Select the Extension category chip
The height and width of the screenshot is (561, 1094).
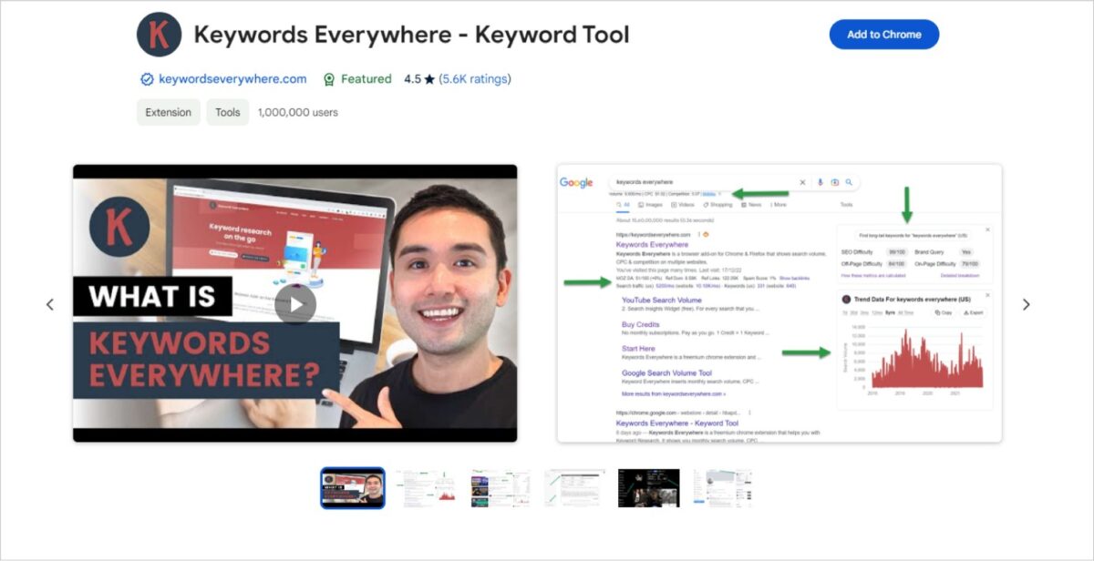click(169, 112)
